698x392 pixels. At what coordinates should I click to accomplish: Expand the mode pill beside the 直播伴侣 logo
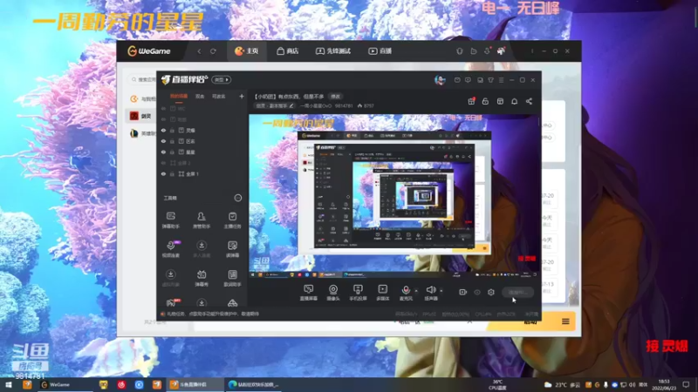(222, 79)
